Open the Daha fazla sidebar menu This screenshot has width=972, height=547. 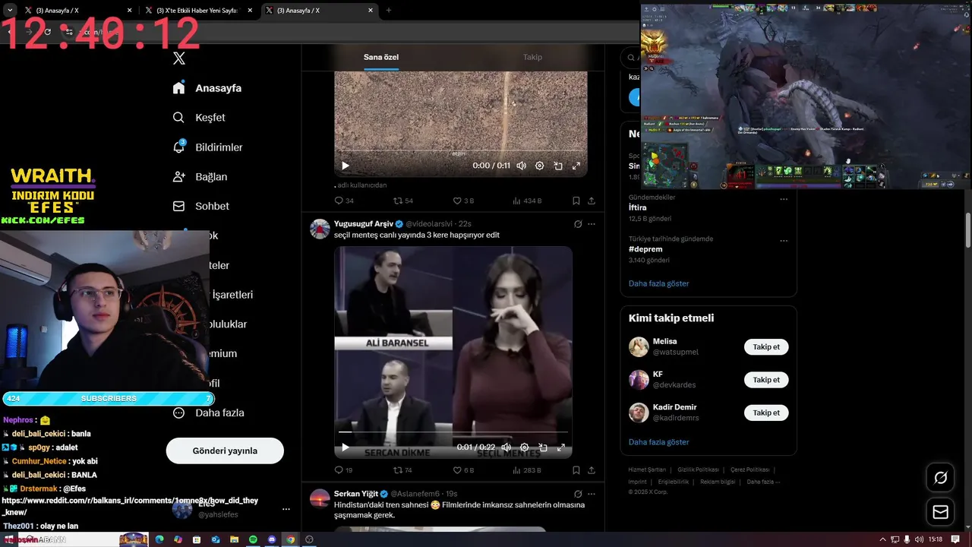tap(209, 413)
